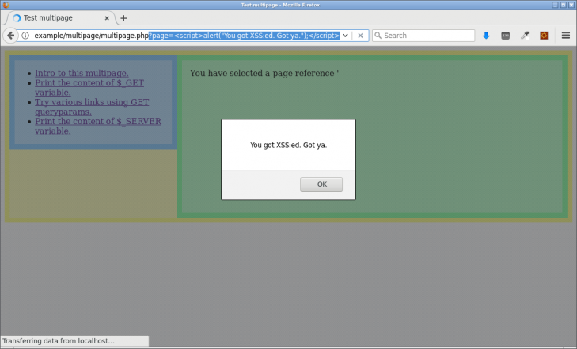This screenshot has height=349, width=577.
Task: Select the eyedropper color picker tool
Action: point(525,36)
